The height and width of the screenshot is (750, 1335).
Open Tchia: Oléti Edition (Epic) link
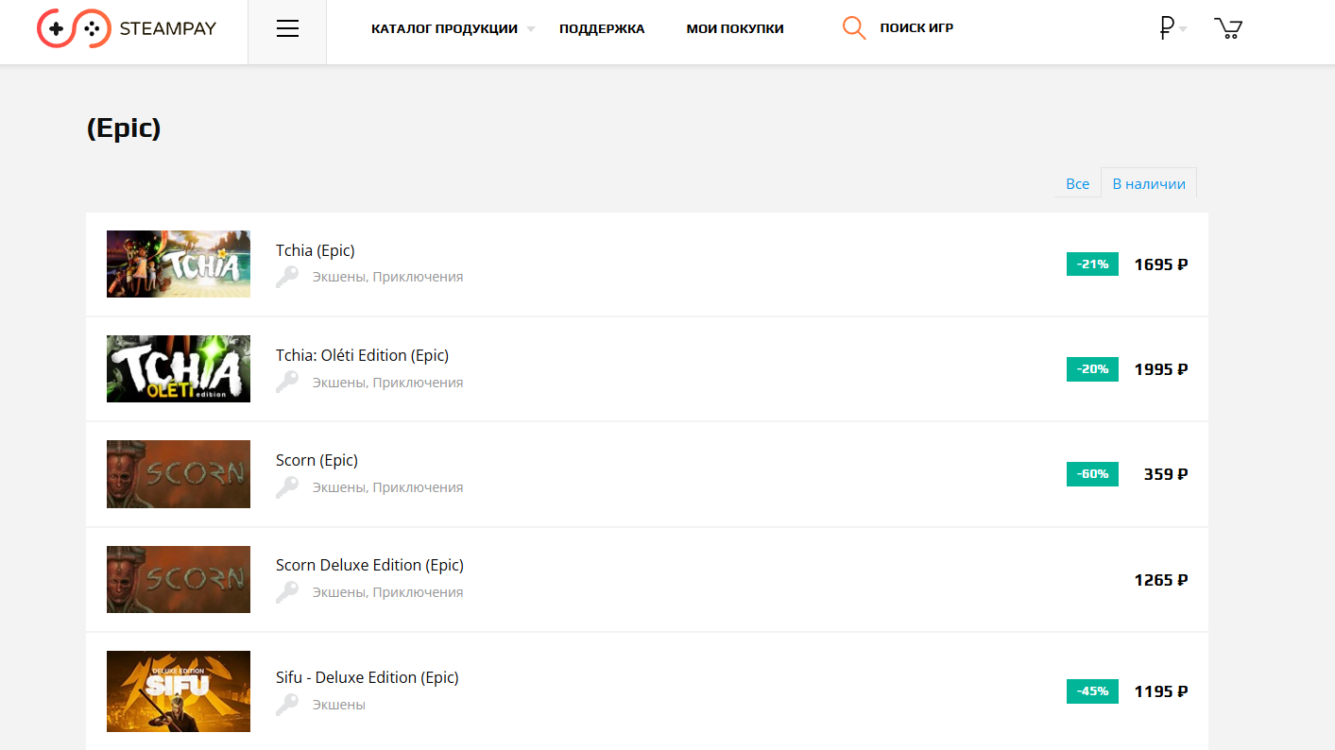[362, 355]
